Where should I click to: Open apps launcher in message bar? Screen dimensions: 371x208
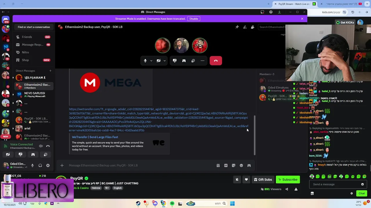249,166
